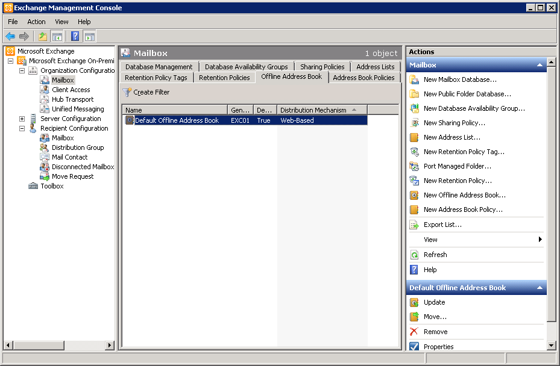Collapse the Organization Configuration tree node
This screenshot has height=366, width=560.
coord(22,70)
